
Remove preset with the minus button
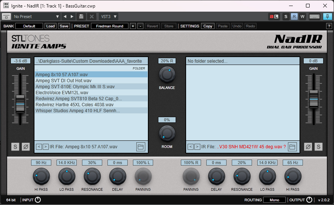pyautogui.click(x=140, y=26)
